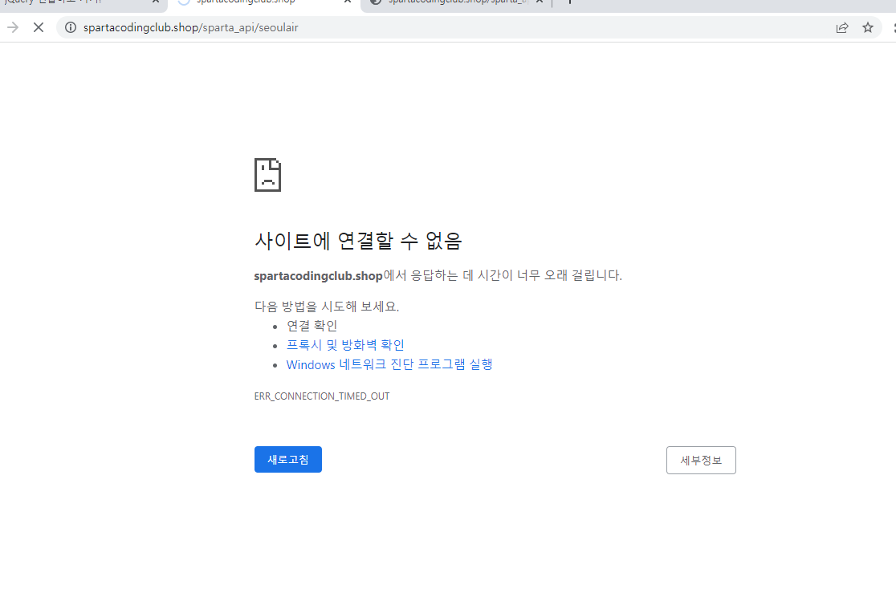Select the ERR_CONNECTION_TIMED_OUT error code text
The width and height of the screenshot is (896, 589).
[322, 396]
